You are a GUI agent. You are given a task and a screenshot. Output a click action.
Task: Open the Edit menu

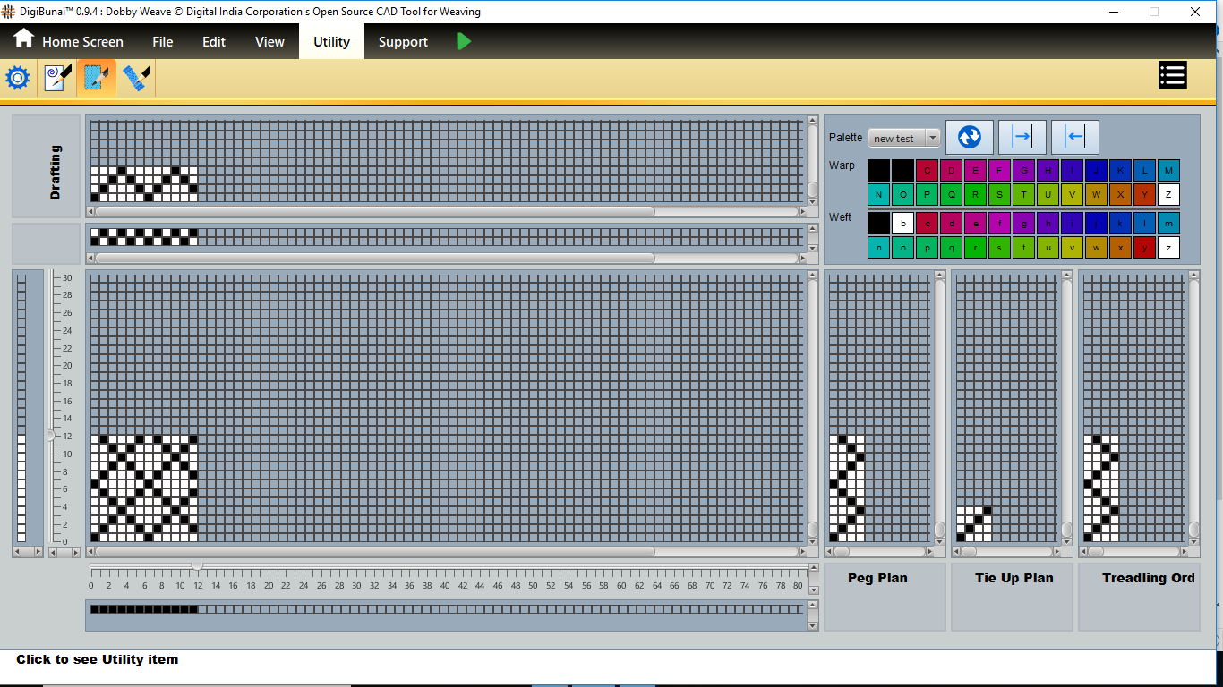214,41
